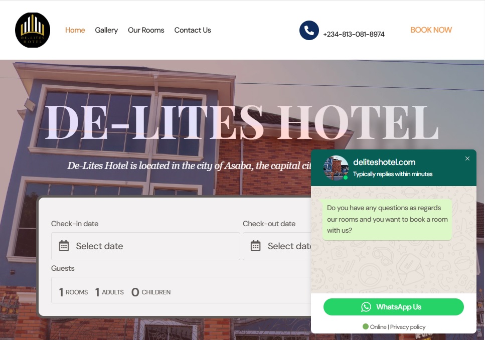Click the chat message bubble
485x340 pixels.
[x=387, y=219]
